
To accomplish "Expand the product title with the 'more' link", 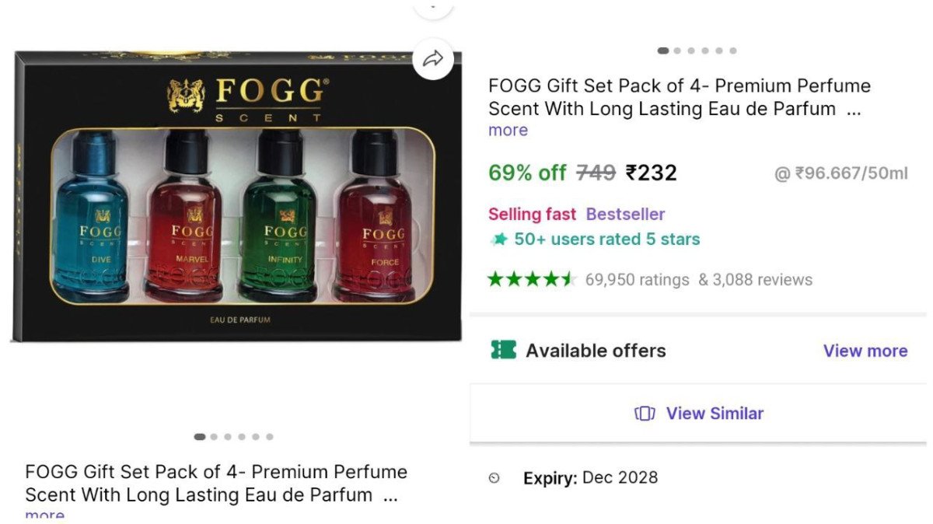I will [x=507, y=130].
